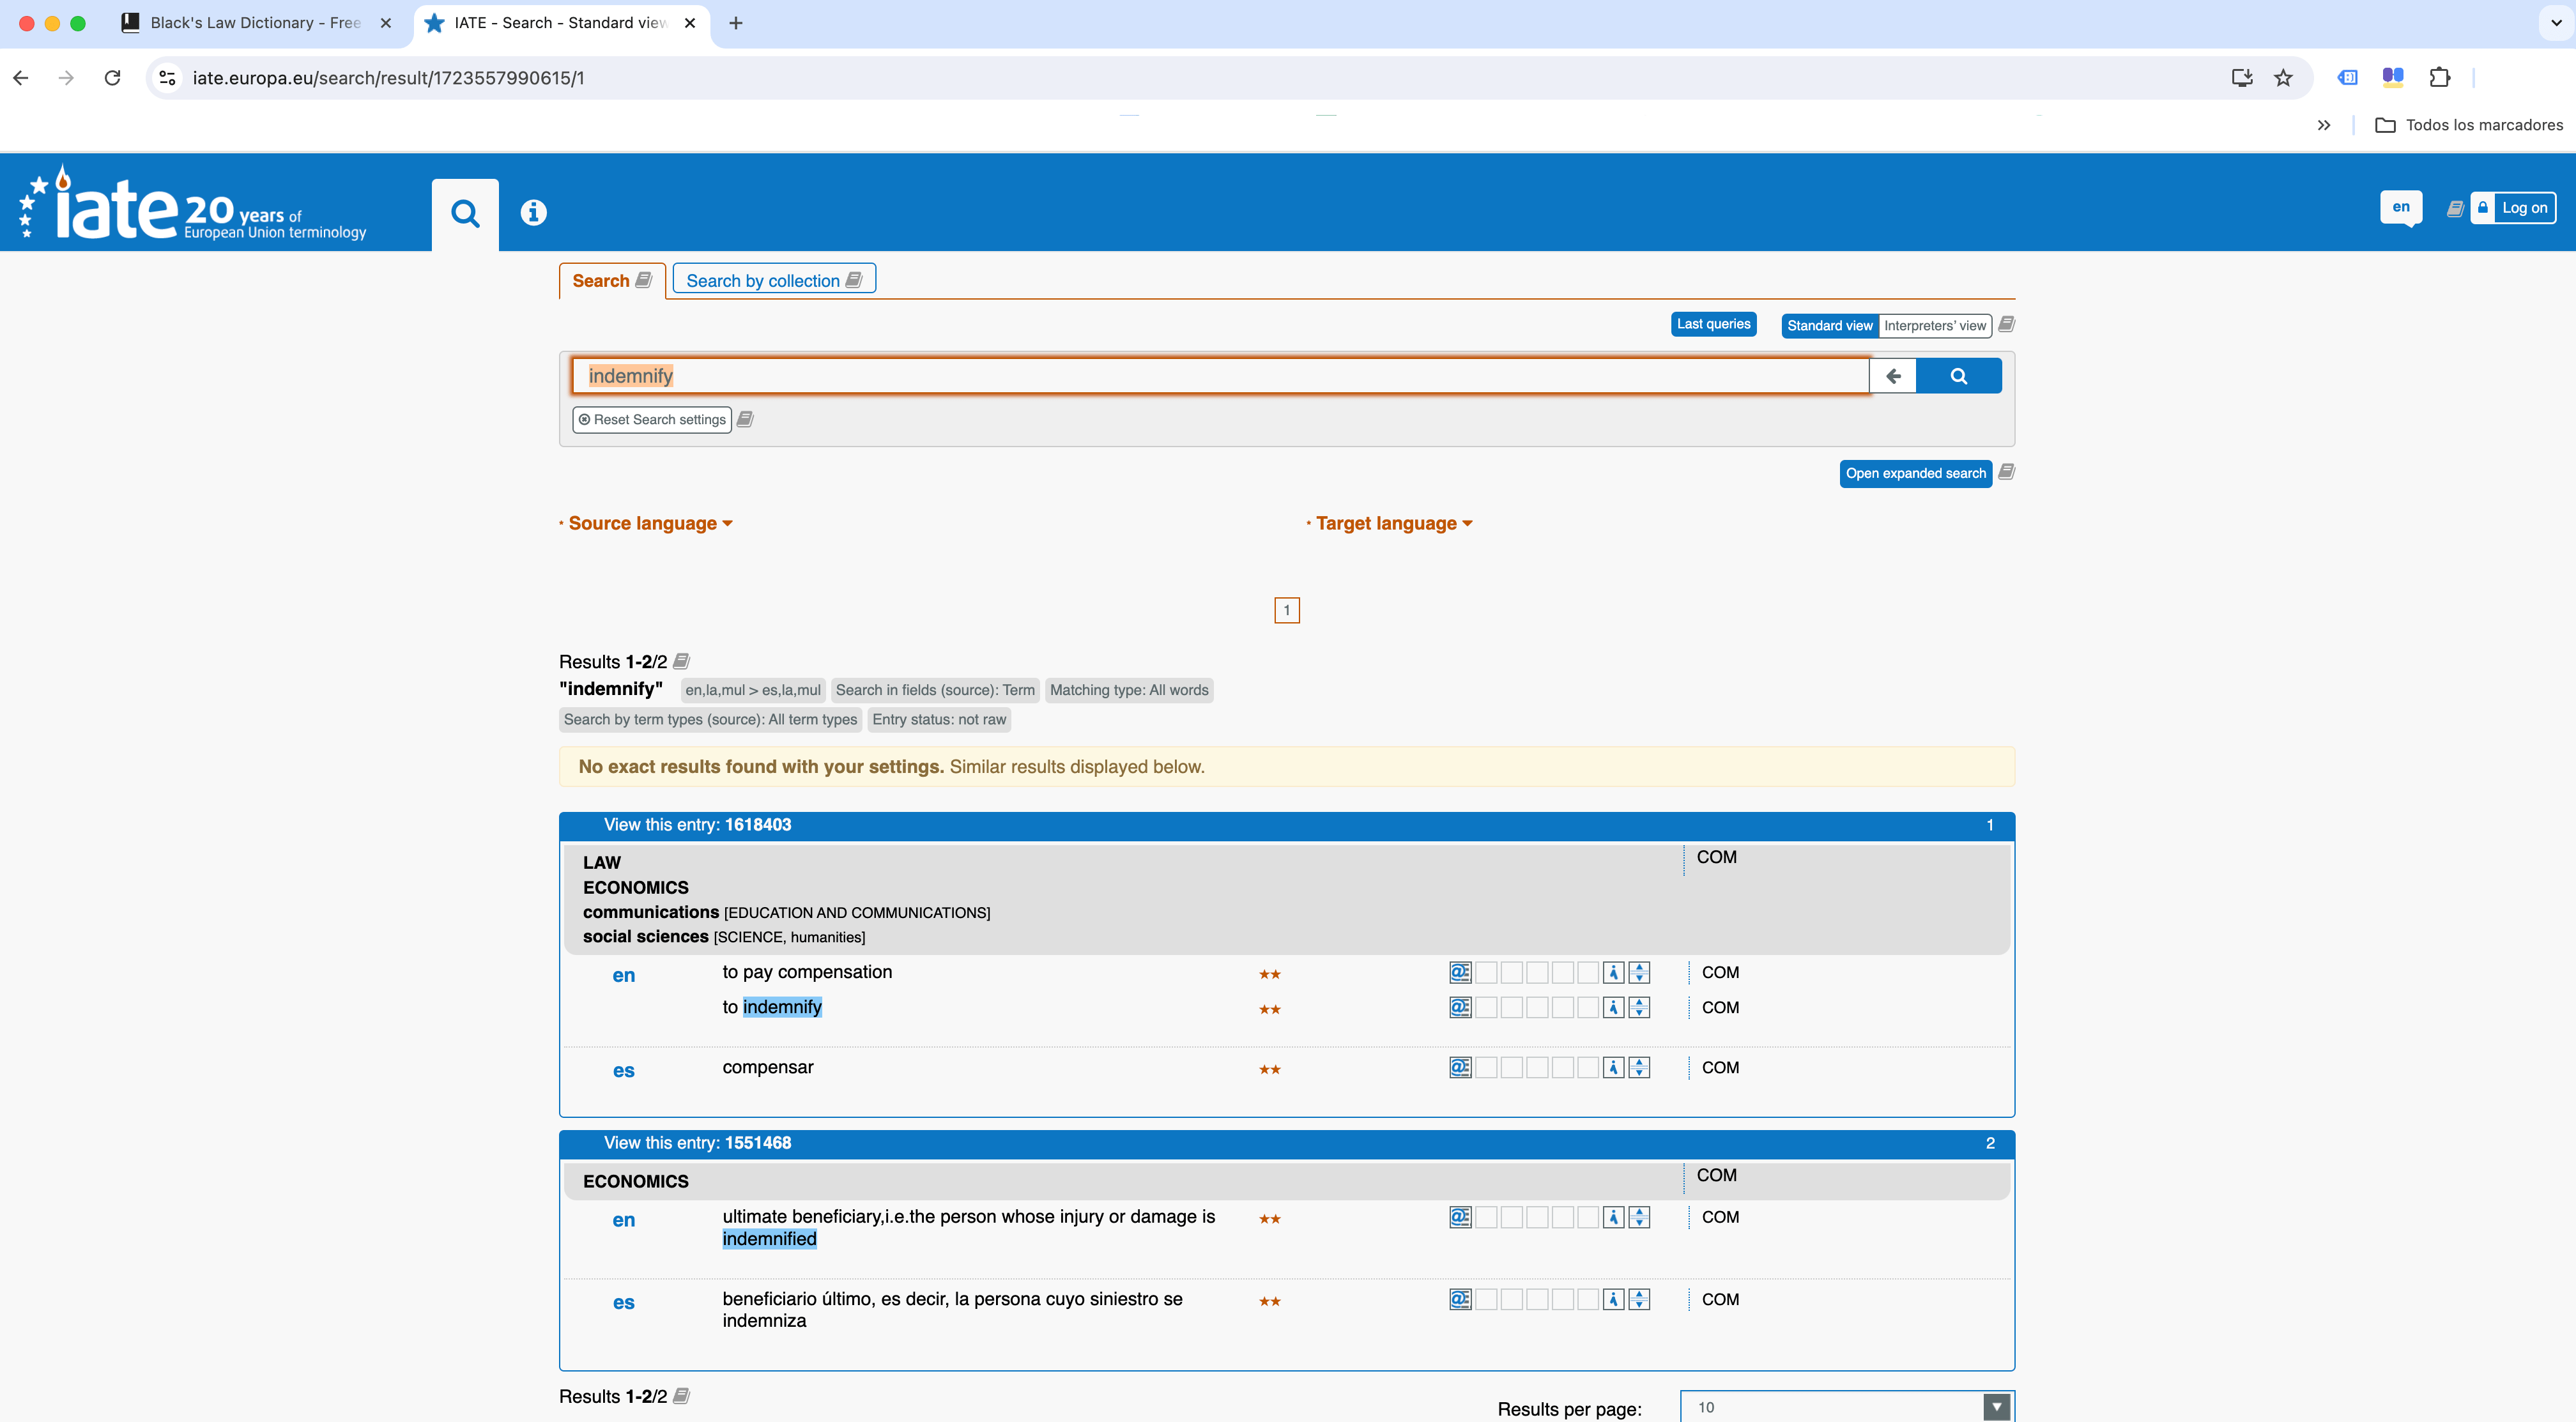The height and width of the screenshot is (1422, 2576).
Task: Open help book icon beside Open expanded search
Action: [2006, 472]
